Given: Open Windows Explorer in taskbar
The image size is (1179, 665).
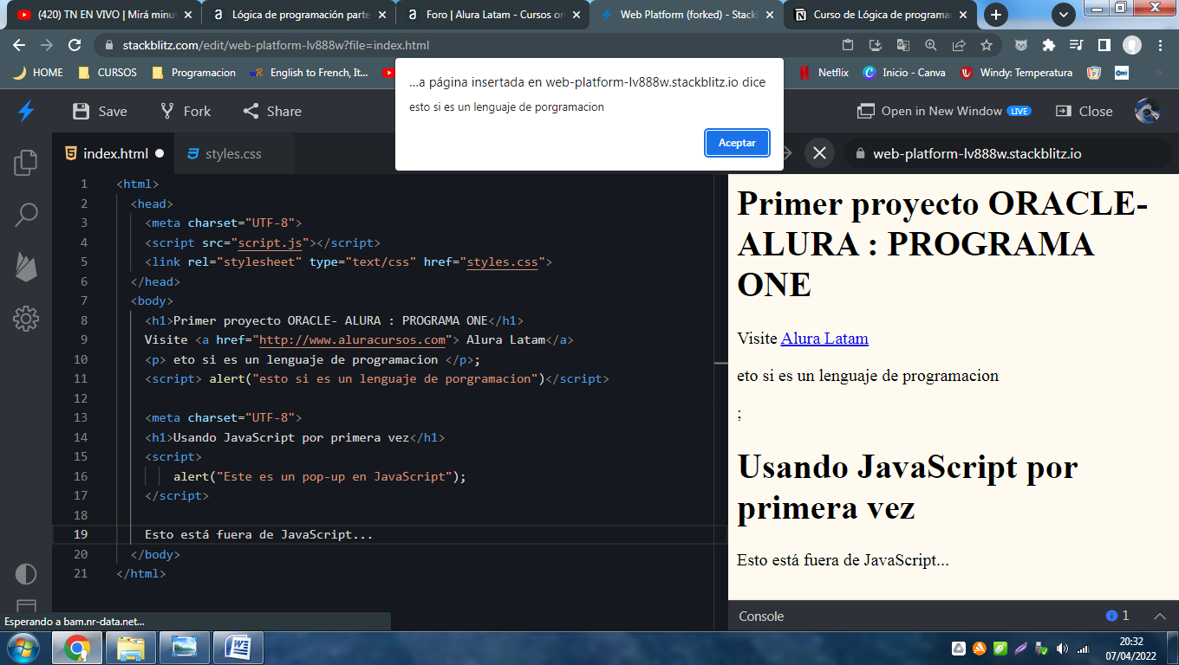Looking at the screenshot, I should (x=131, y=648).
